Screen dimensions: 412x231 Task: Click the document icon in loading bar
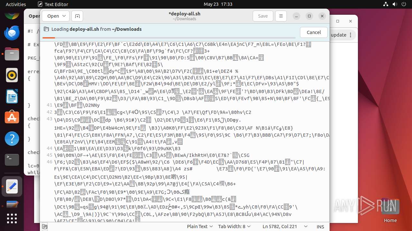(46, 29)
